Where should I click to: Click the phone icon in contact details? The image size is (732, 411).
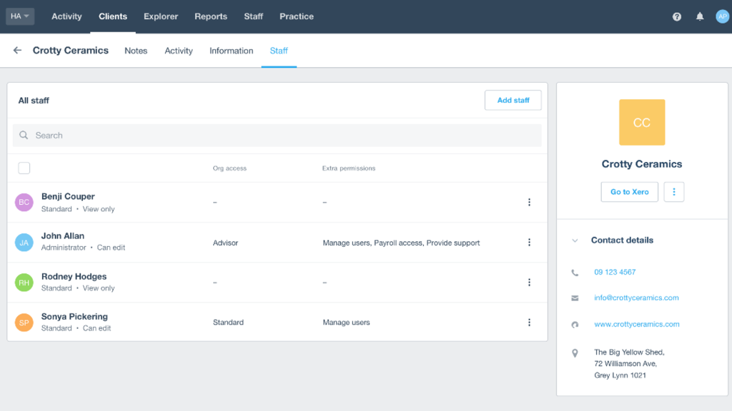coord(575,273)
